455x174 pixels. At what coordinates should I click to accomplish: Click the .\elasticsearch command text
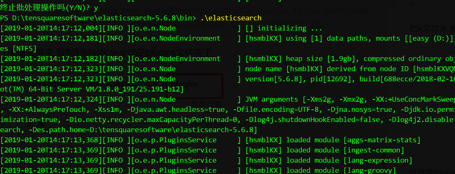click(x=231, y=18)
